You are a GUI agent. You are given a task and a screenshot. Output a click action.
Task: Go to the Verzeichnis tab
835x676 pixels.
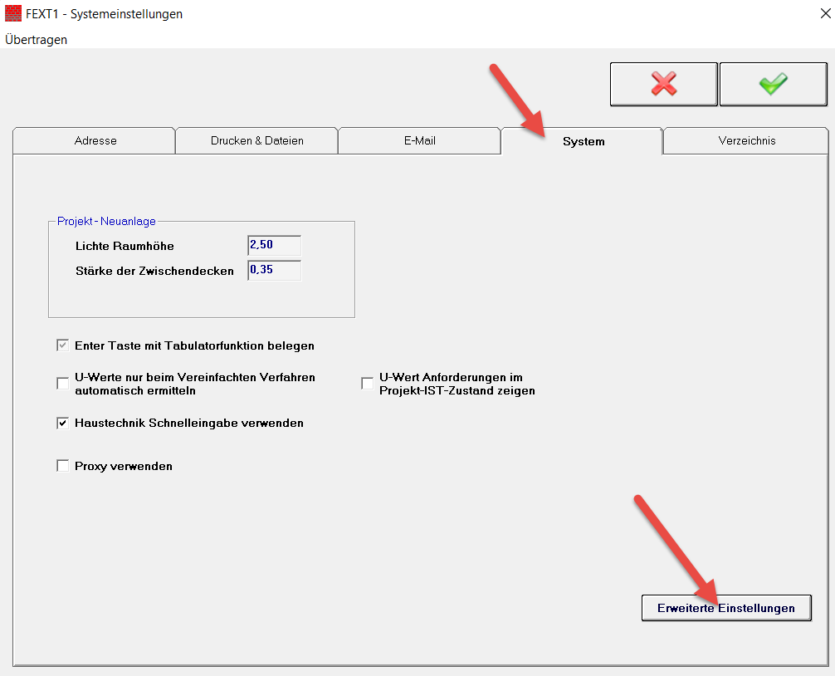point(746,140)
